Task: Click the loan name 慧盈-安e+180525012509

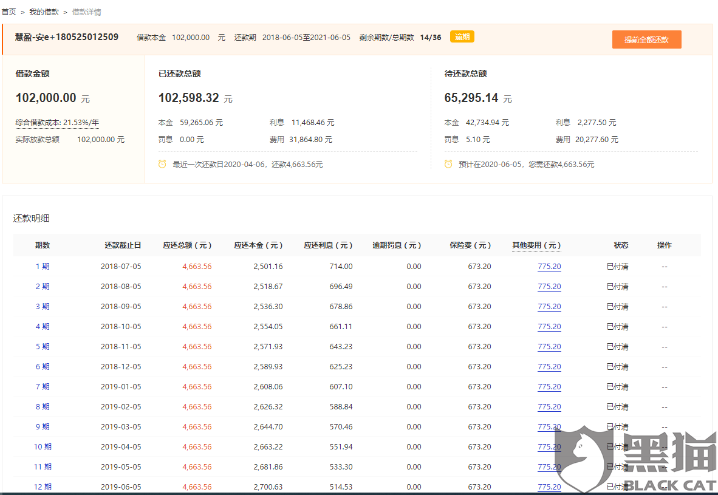Action: pos(67,37)
